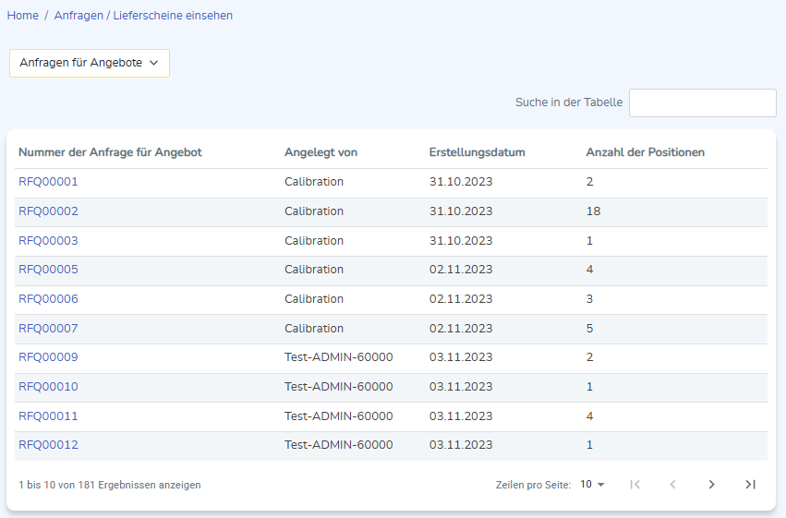Sort by Angelegt von column
Viewport: 786px width, 518px height.
[320, 152]
